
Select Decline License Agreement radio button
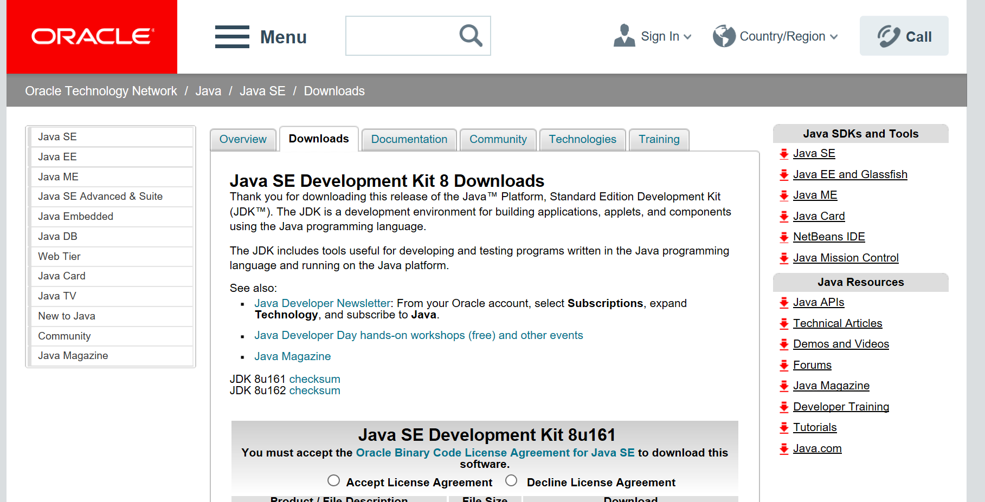pyautogui.click(x=511, y=481)
